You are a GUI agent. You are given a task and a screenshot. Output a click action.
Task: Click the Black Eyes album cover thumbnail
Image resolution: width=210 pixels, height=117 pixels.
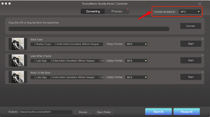18,44
